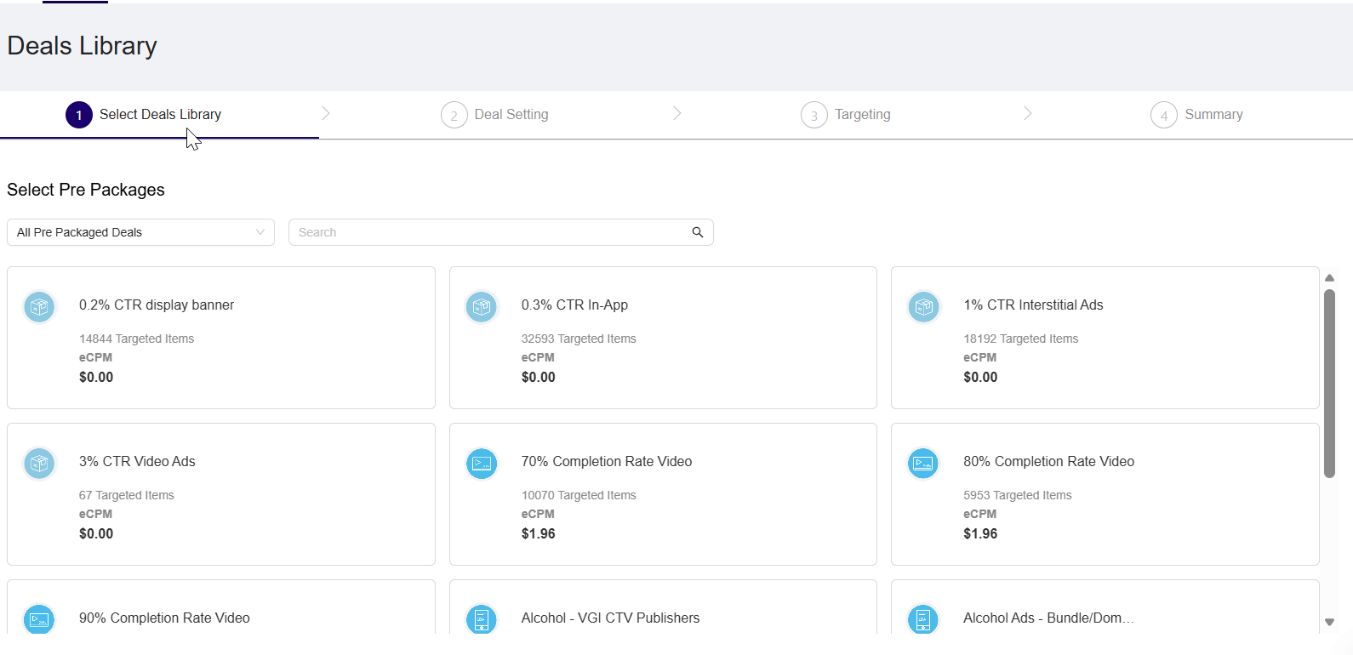Click the magnifier search icon

698,232
